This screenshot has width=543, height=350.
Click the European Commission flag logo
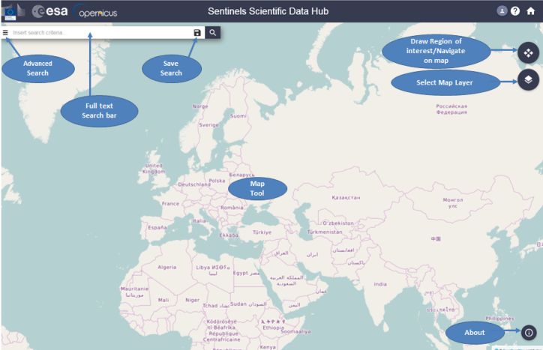pos(10,13)
